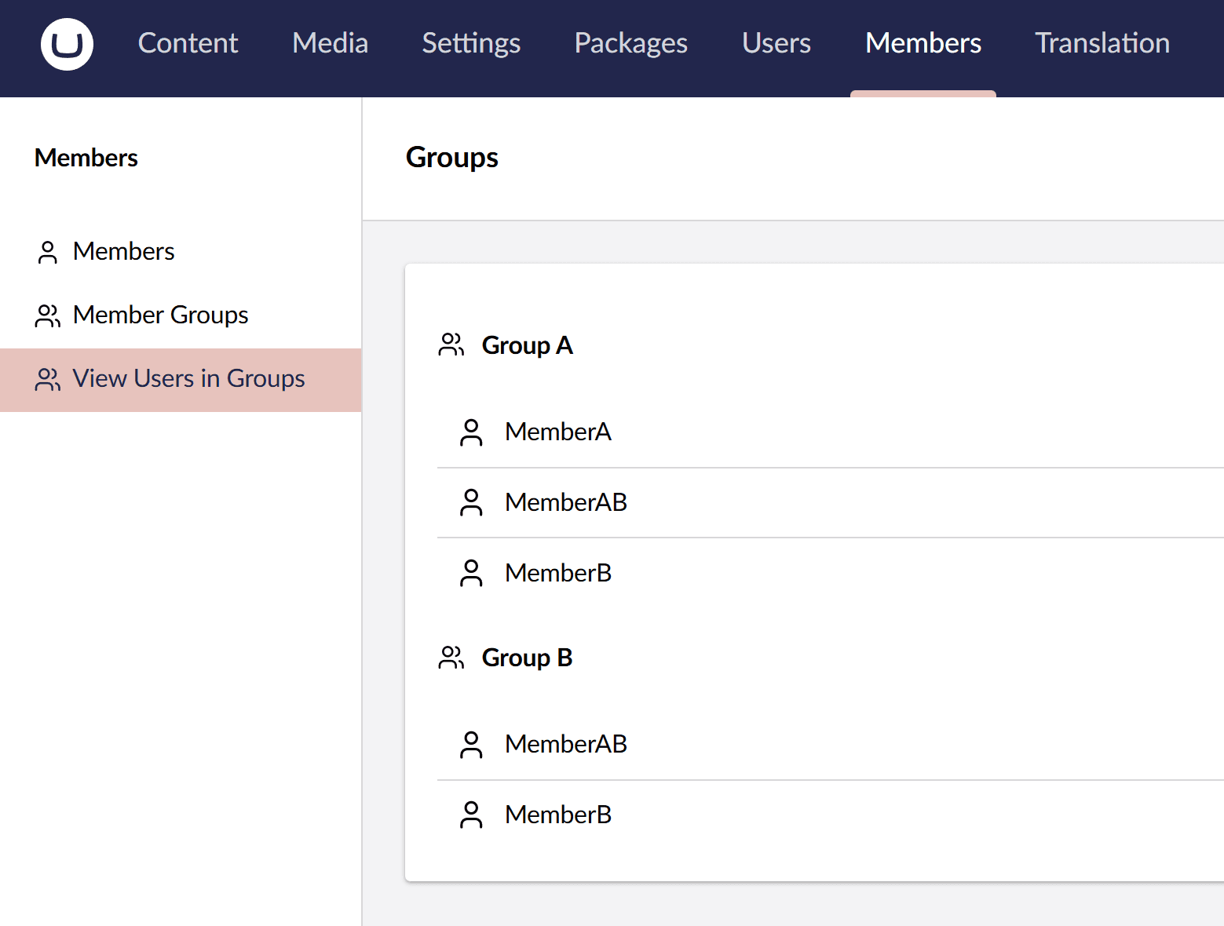The width and height of the screenshot is (1224, 926).
Task: Click the Member Groups sidebar icon
Action: coord(47,315)
